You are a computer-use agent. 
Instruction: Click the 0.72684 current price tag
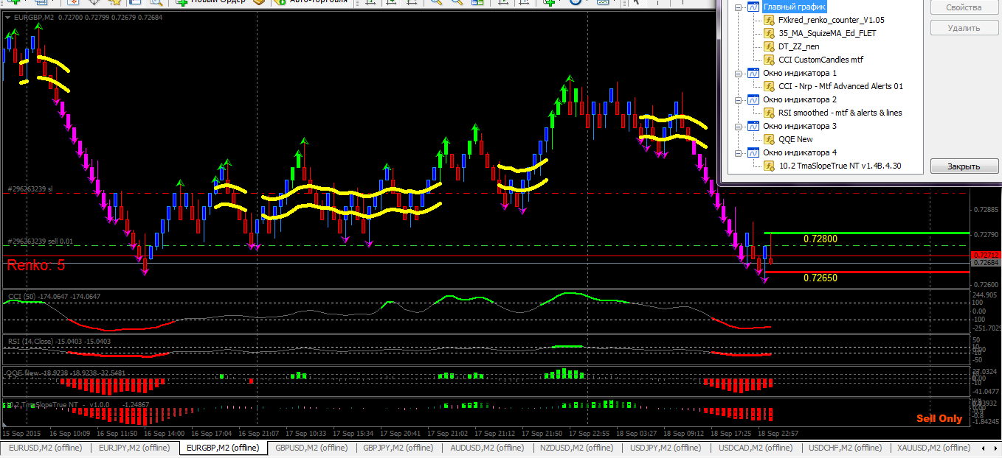tap(986, 263)
